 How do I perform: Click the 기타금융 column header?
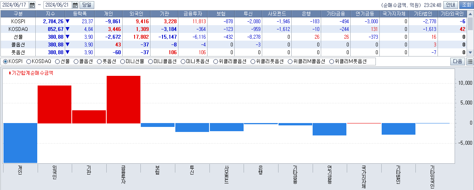click(336, 14)
